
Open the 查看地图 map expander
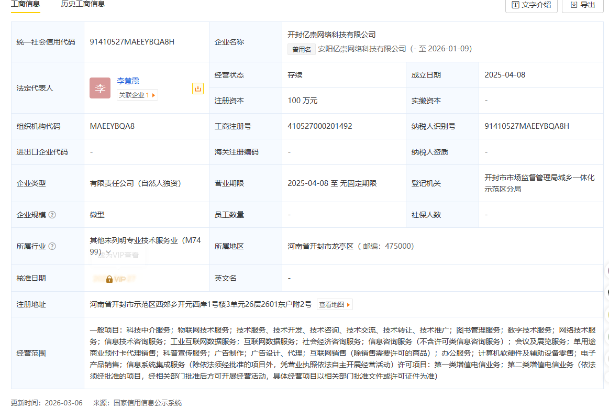[335, 304]
